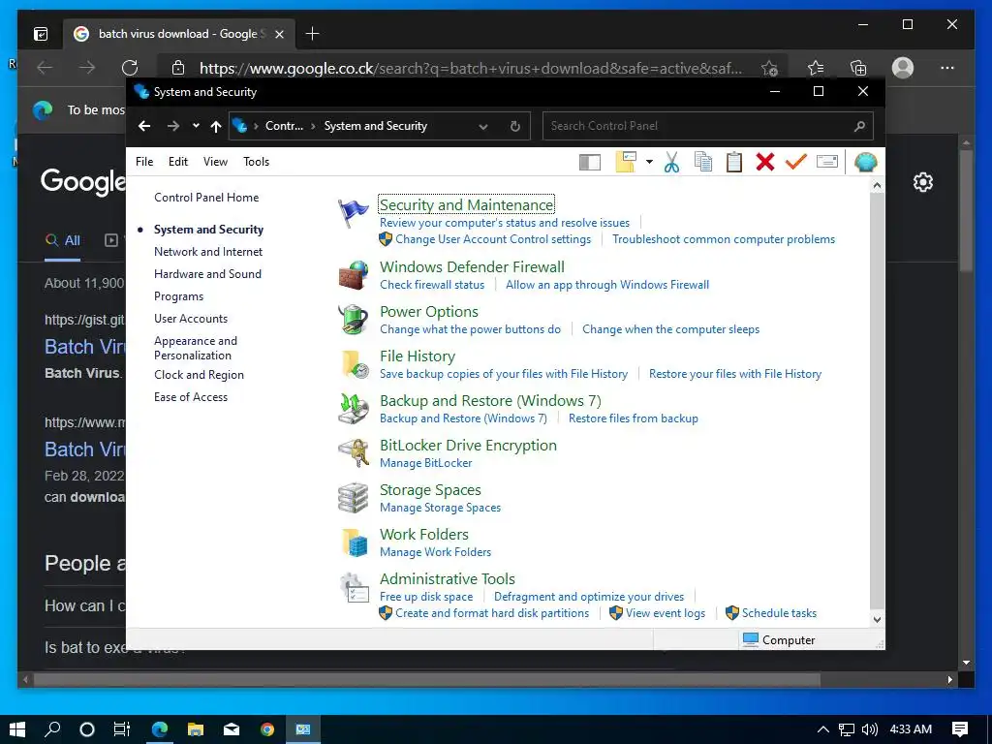The height and width of the screenshot is (744, 992).
Task: Expand the address bar history dropdown
Action: click(x=483, y=127)
